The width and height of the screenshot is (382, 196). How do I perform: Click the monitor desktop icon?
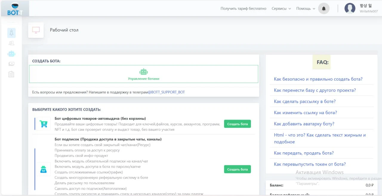36,30
